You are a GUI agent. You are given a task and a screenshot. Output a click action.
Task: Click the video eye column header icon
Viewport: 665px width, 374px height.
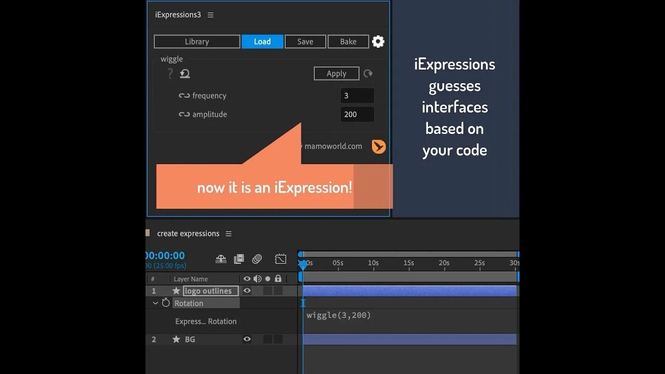247,279
